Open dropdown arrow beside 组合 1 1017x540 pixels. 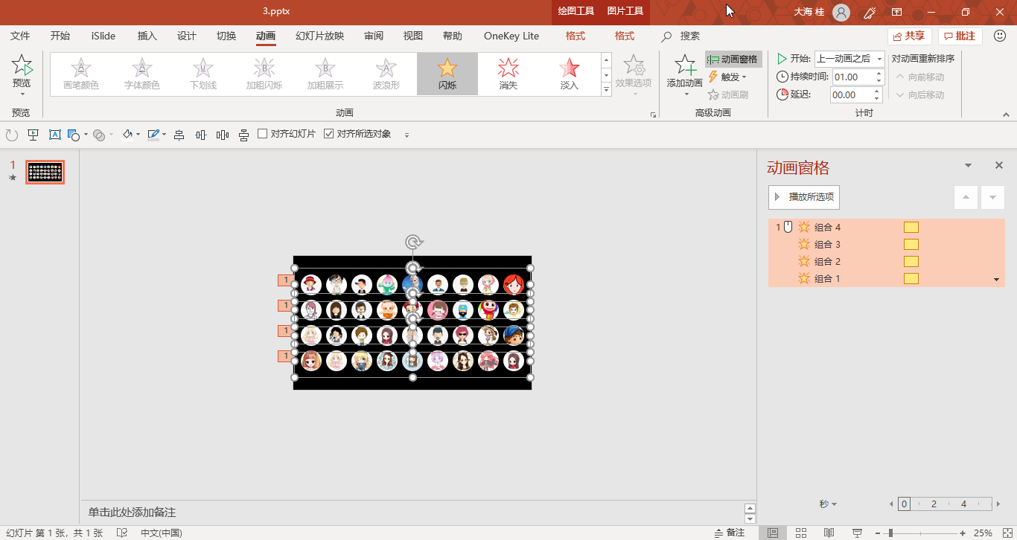click(996, 279)
